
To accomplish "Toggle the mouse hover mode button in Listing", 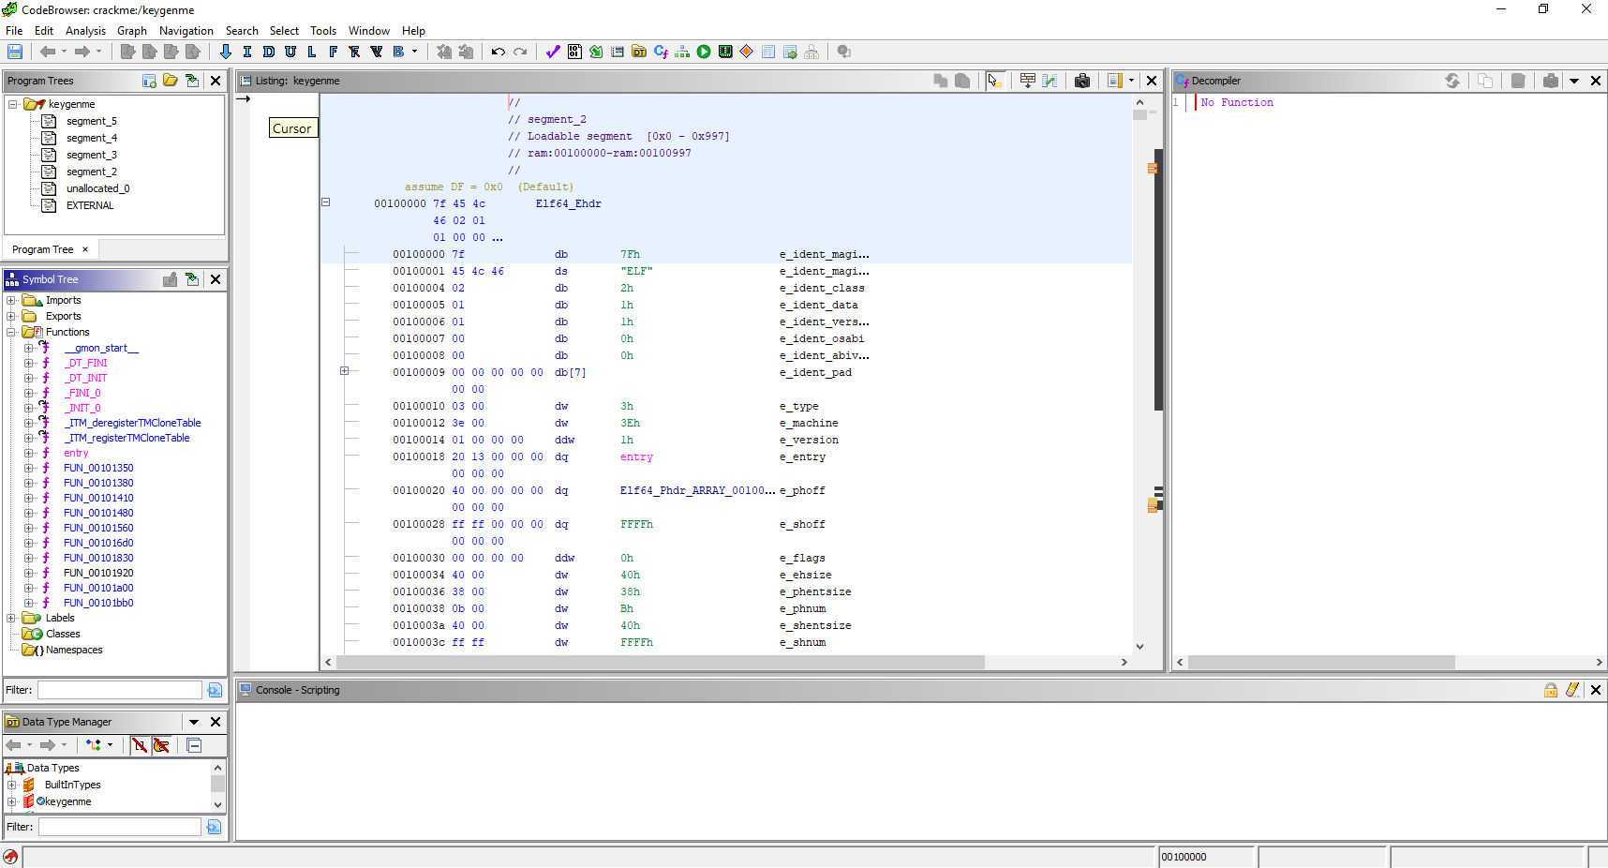I will point(994,81).
